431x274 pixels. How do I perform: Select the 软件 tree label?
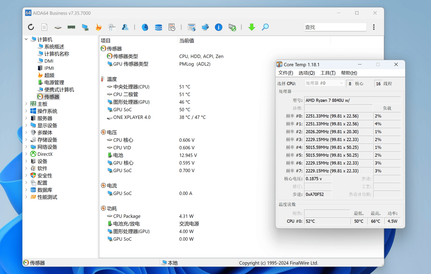(x=42, y=168)
